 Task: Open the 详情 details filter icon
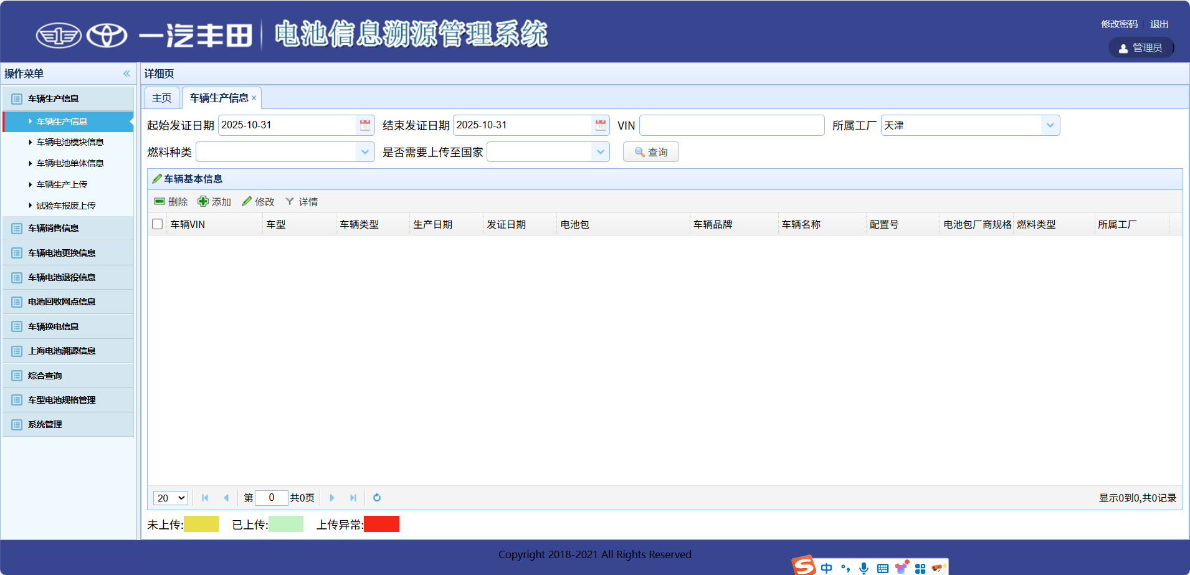coord(290,201)
